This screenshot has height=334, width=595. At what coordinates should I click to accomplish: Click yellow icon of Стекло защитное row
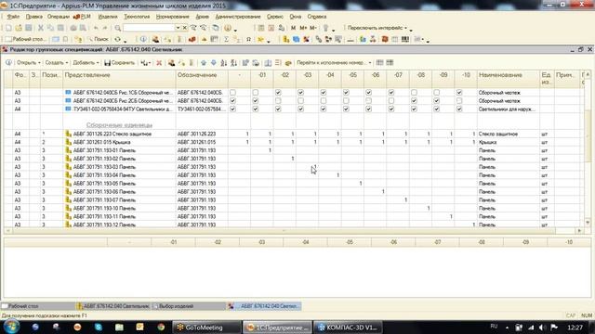point(68,134)
